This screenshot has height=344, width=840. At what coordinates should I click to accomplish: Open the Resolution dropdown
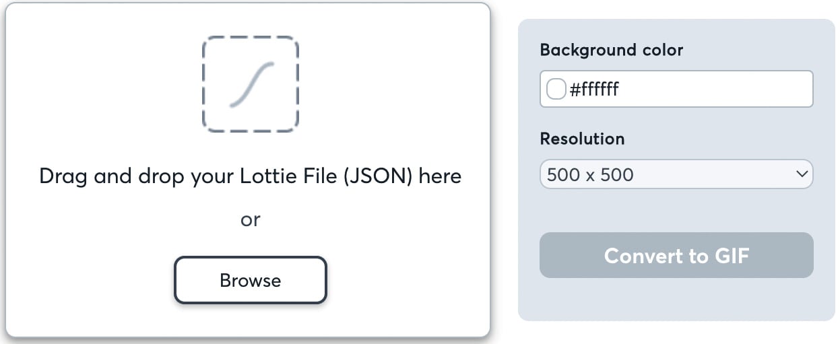click(676, 175)
